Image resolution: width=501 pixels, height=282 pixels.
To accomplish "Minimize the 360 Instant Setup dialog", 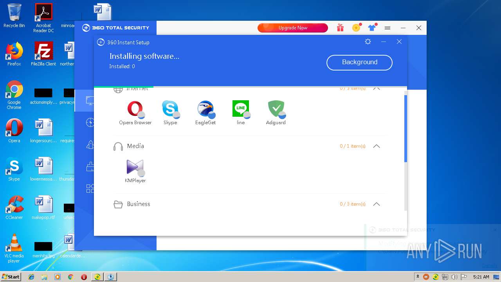I will [x=384, y=42].
